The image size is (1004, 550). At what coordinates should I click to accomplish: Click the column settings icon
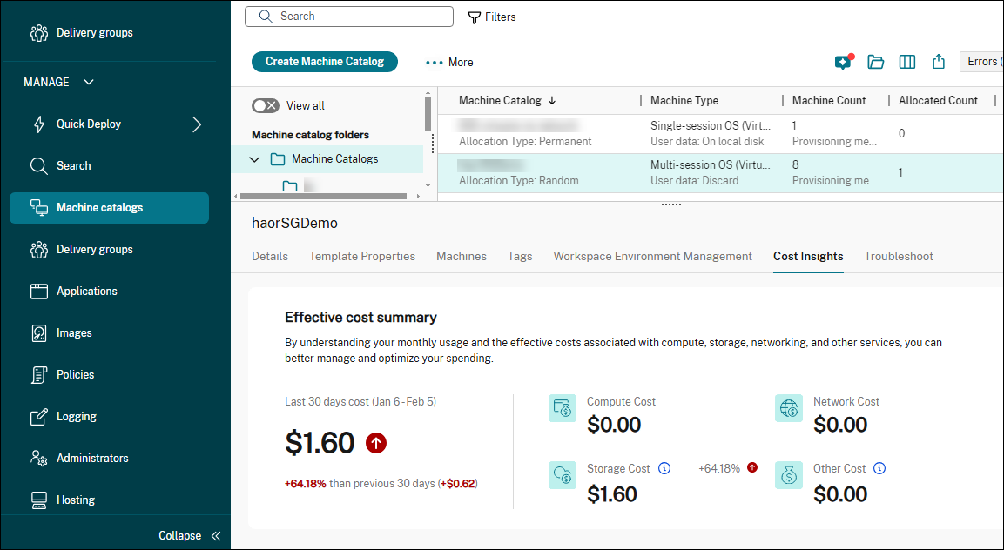(x=906, y=62)
